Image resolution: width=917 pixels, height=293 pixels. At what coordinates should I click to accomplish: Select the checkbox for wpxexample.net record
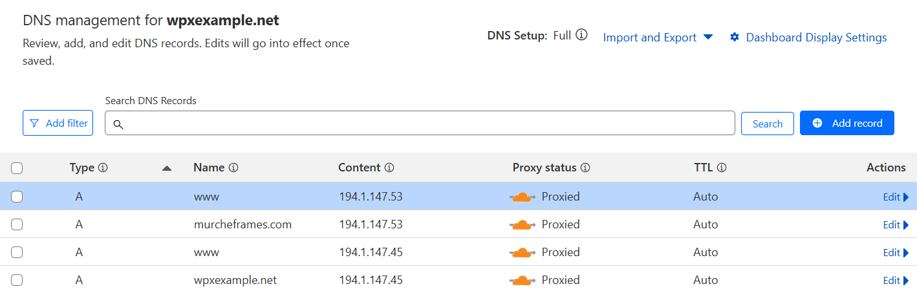tap(17, 280)
